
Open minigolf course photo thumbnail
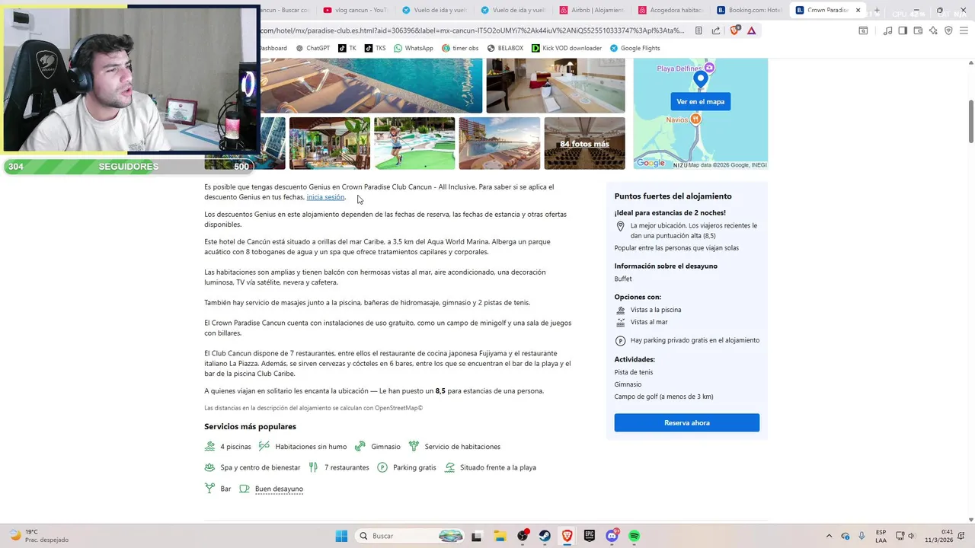coord(414,143)
